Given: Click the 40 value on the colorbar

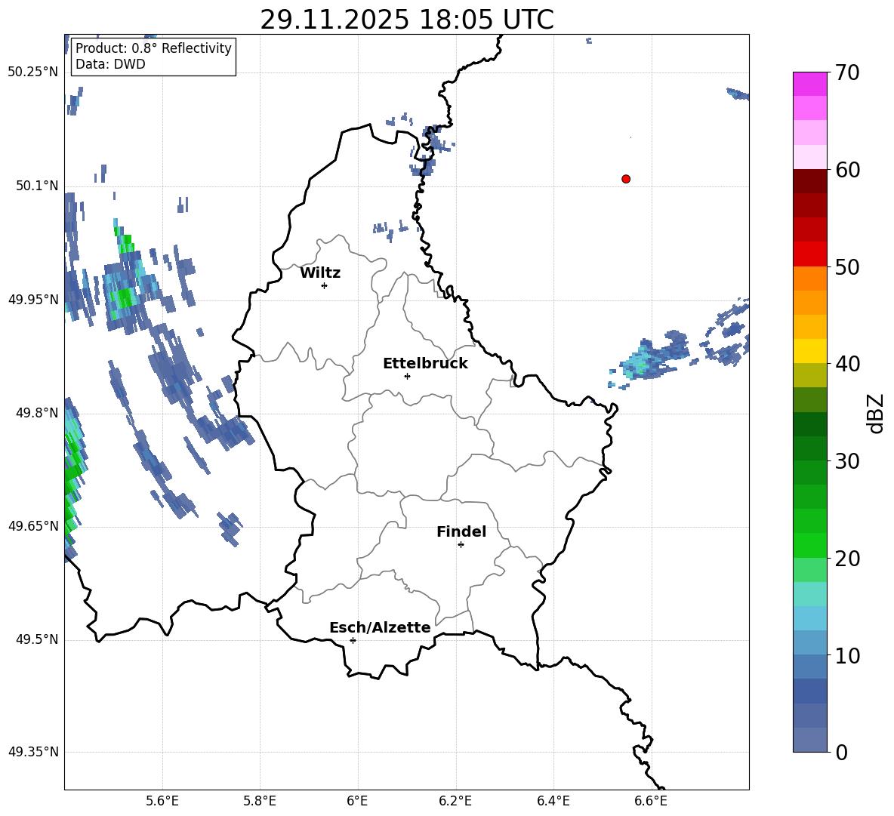Looking at the screenshot, I should coord(847,364).
